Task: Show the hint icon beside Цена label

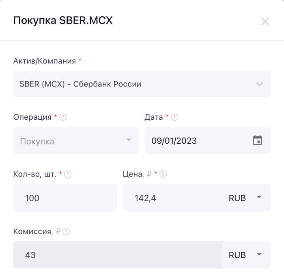Action: click(x=164, y=174)
